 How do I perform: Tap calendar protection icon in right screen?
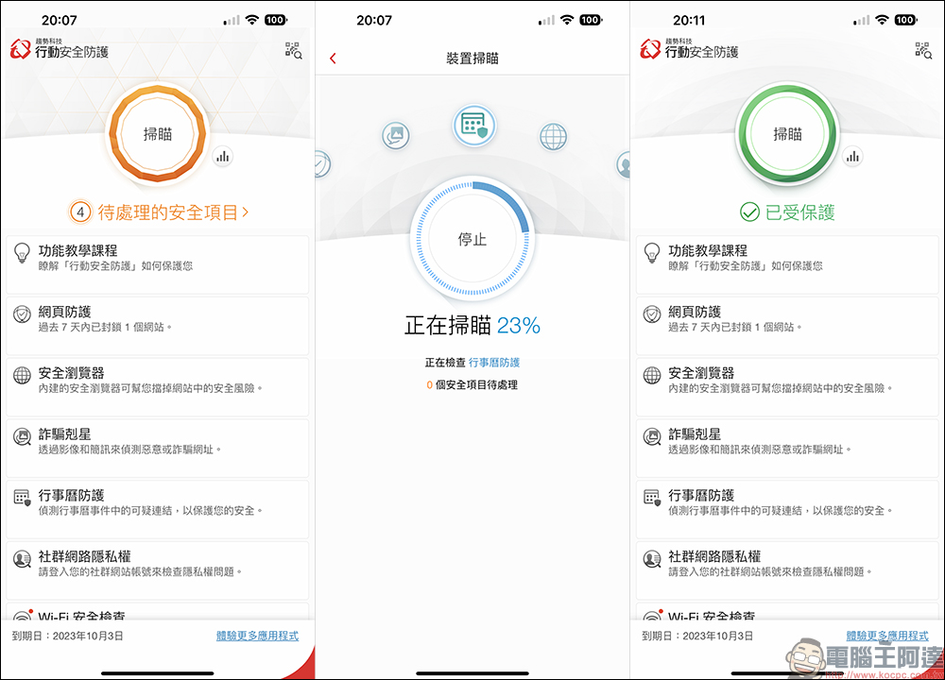pos(652,498)
